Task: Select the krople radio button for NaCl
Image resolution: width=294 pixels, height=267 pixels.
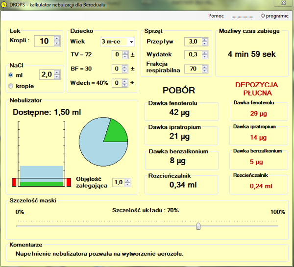Action: tap(11, 86)
